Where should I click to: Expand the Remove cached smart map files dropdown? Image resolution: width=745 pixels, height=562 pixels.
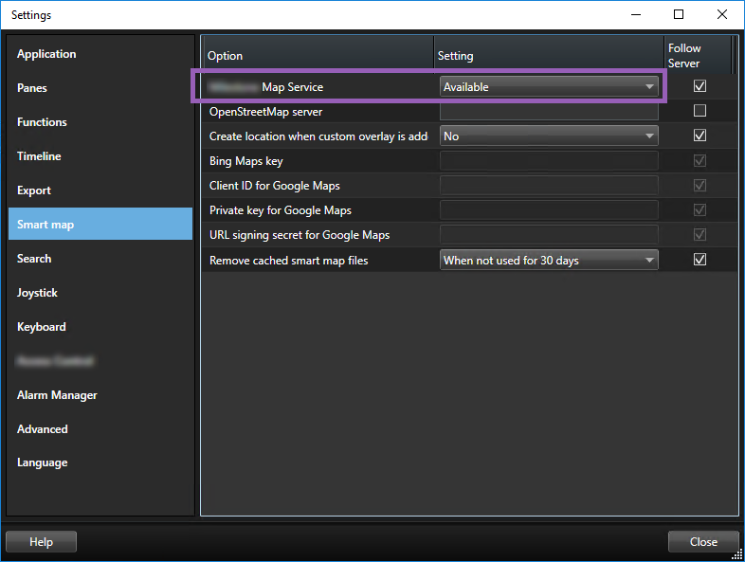pos(549,260)
